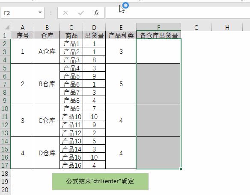Click the 序号 merged cell with value 2
250x195 pixels.
[23, 84]
